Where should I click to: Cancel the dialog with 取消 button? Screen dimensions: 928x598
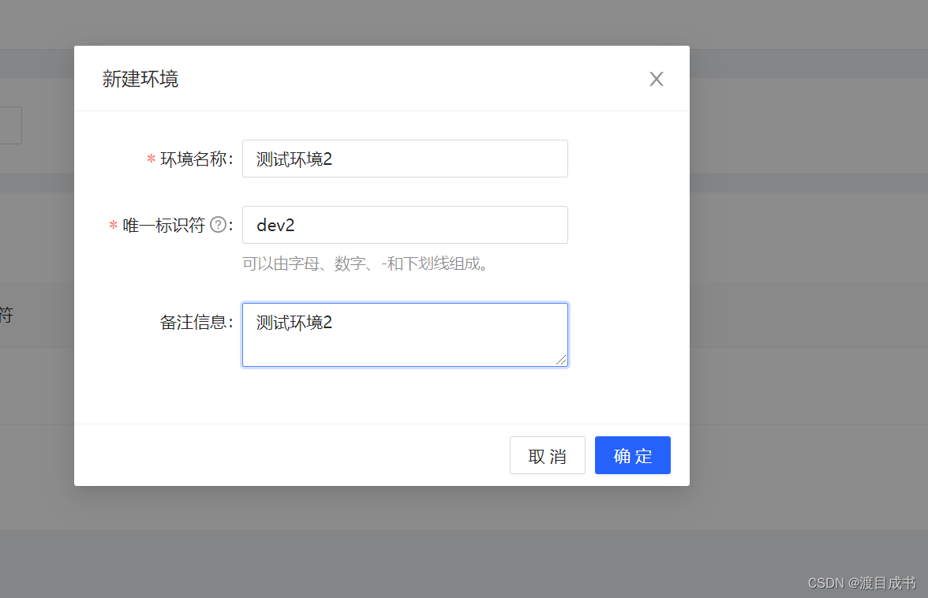(547, 455)
